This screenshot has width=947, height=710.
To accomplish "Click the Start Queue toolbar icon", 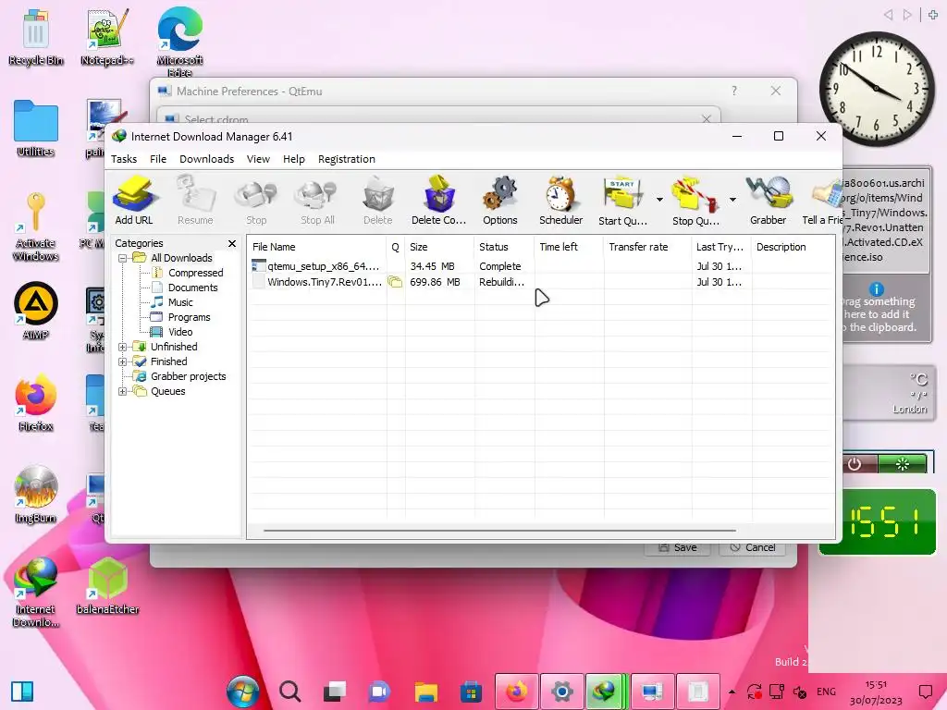I will point(622,201).
